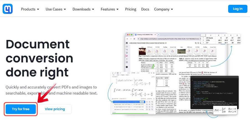Go to the Pricing page
This screenshot has height=124, width=250.
(131, 9)
